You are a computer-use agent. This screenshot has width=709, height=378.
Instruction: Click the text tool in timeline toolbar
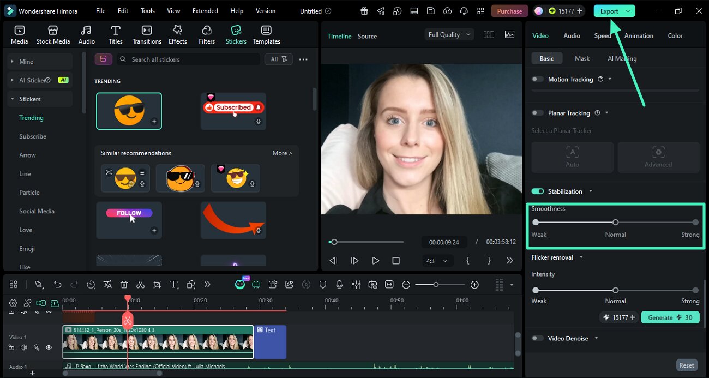[173, 284]
